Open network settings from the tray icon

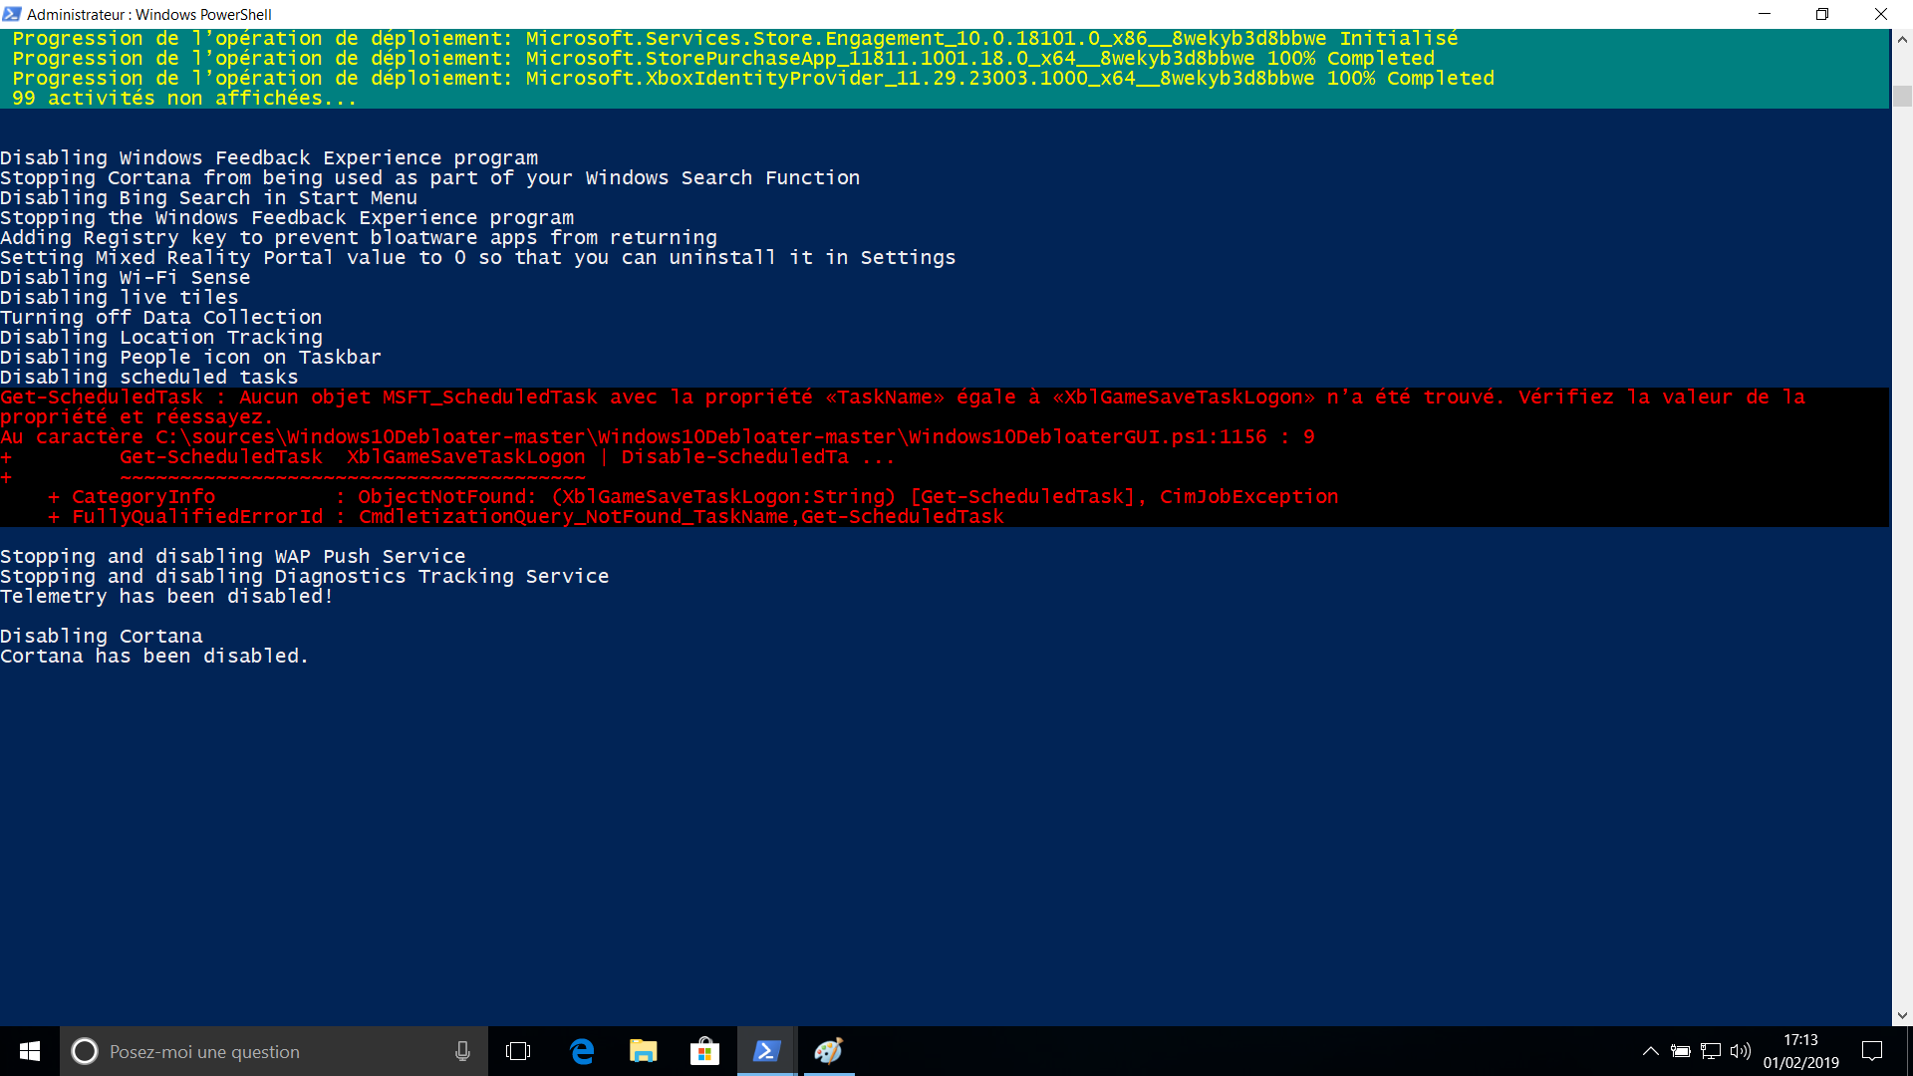1711,1051
